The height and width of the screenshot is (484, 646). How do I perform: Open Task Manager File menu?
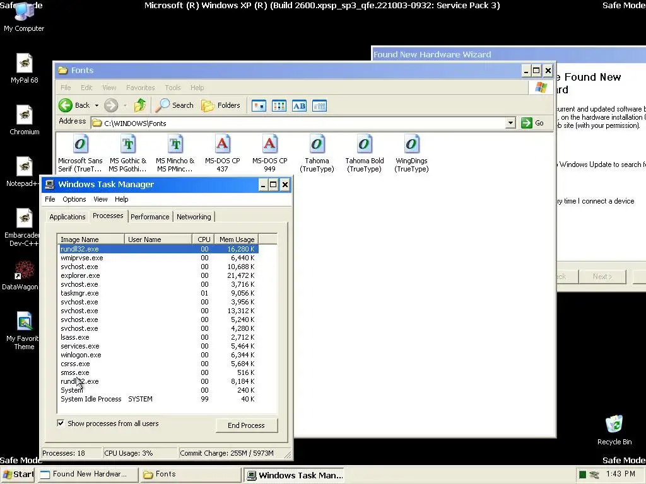point(50,199)
